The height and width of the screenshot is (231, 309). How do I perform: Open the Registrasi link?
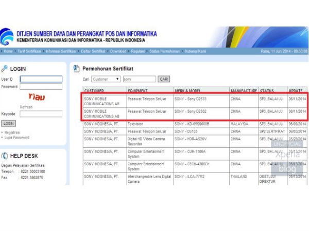click(x=12, y=132)
